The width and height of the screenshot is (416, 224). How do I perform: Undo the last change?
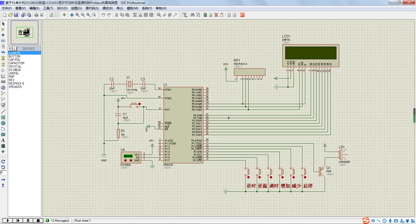[103, 15]
